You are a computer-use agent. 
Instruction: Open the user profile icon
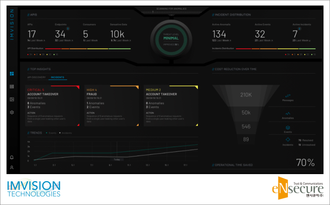coord(12,167)
